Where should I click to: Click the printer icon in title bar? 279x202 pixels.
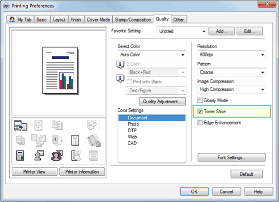point(6,6)
